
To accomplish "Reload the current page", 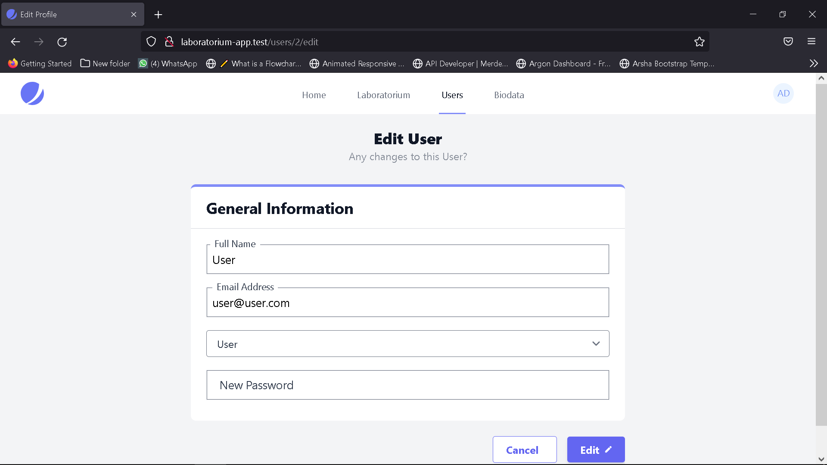I will (62, 42).
